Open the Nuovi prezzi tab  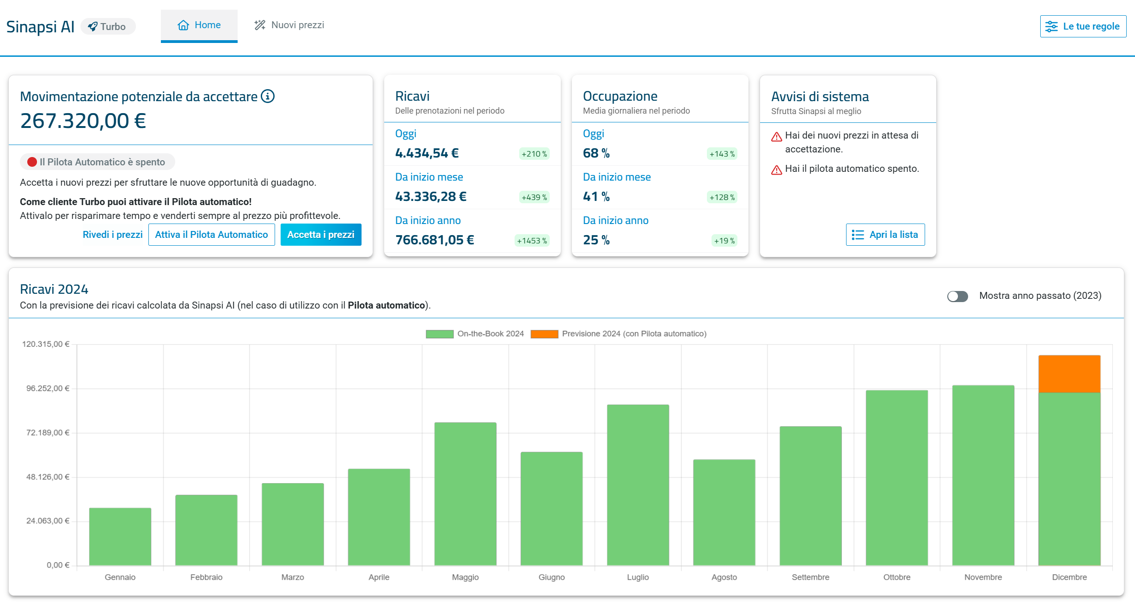[x=289, y=25]
